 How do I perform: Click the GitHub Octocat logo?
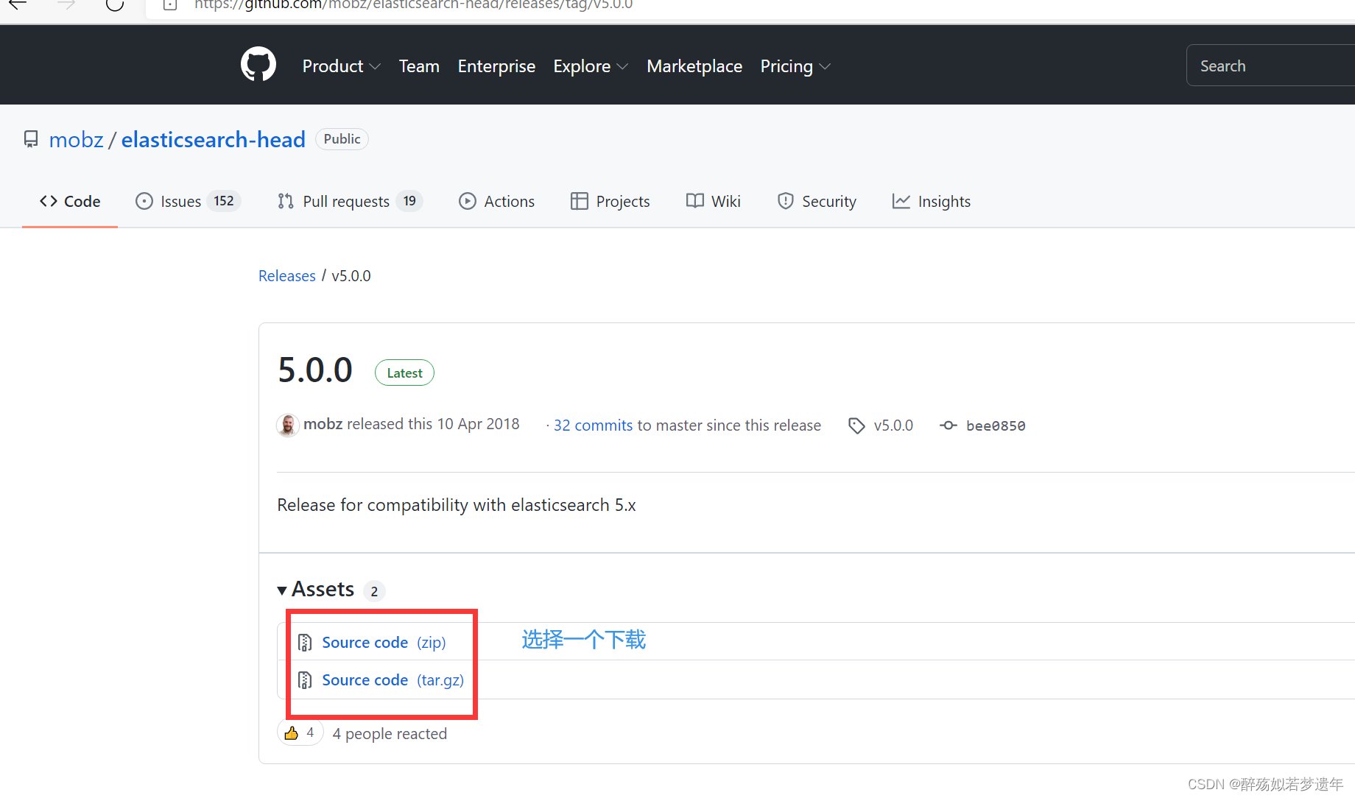(x=258, y=65)
